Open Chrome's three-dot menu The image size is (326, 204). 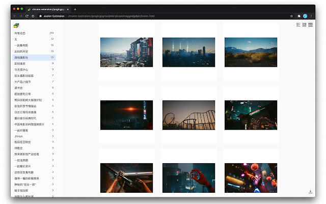pyautogui.click(x=311, y=16)
